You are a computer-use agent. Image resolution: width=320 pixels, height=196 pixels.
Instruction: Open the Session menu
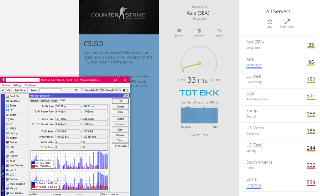(x=6, y=85)
